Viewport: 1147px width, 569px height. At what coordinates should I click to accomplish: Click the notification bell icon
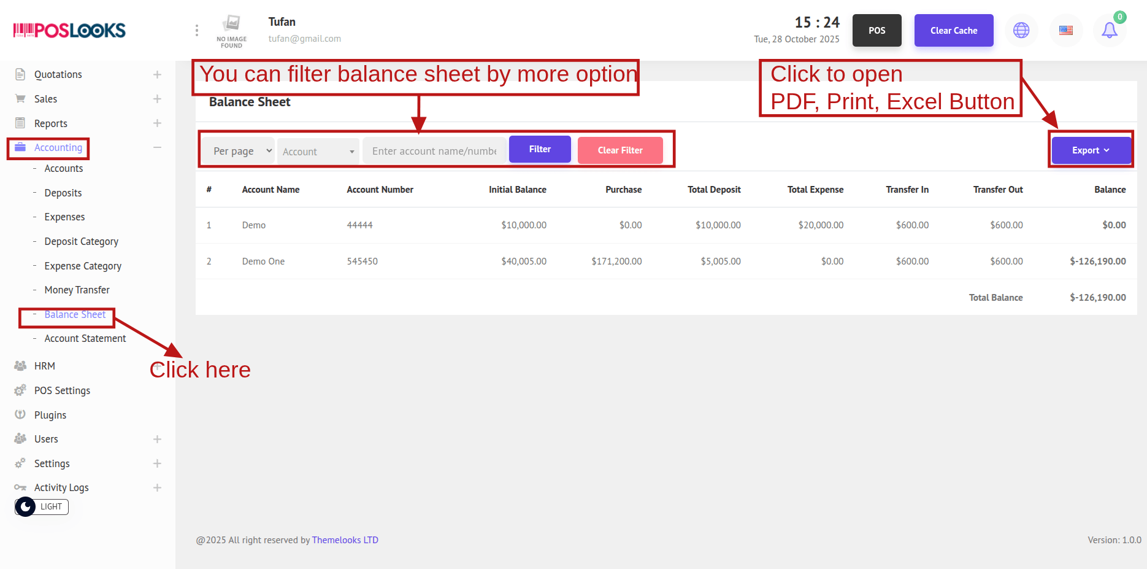(1109, 30)
